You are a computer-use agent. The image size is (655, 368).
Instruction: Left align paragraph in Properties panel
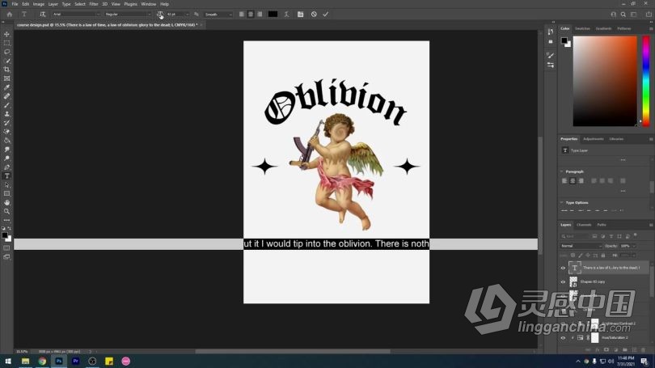coord(564,181)
